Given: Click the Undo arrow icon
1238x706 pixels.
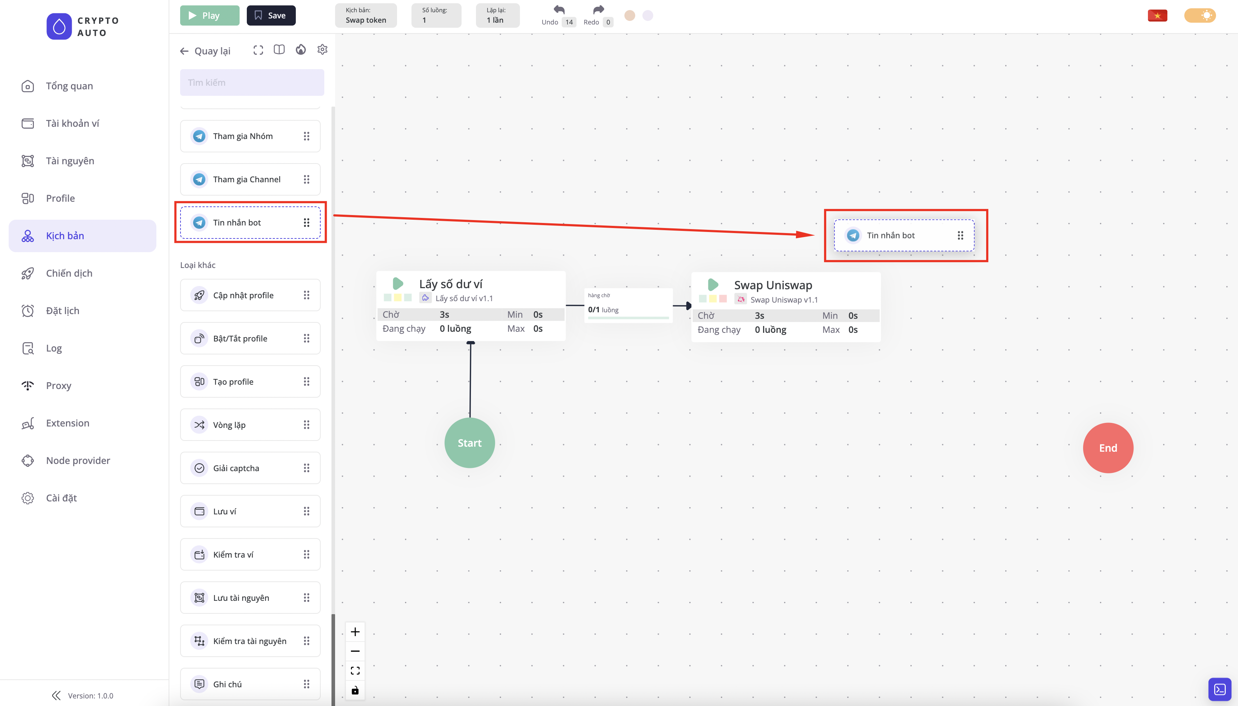Looking at the screenshot, I should coord(559,10).
